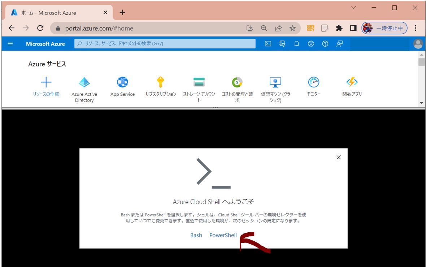Screen dimensions: 426x267
Task: Click リソースの作成 plus icon
Action: [x=46, y=83]
